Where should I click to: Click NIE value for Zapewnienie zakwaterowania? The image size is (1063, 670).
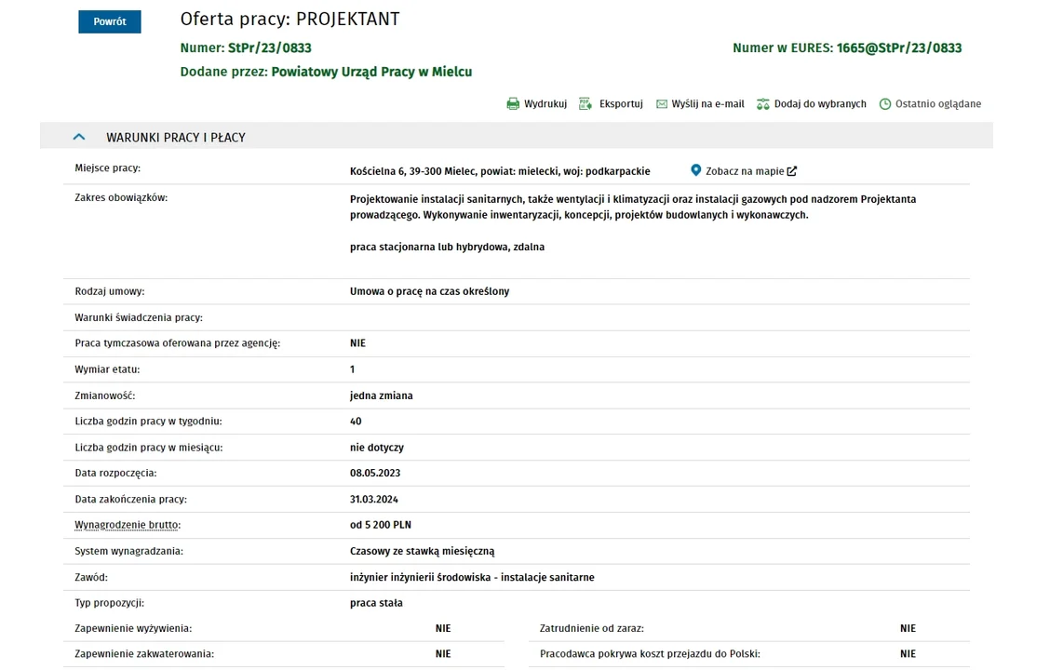(443, 654)
